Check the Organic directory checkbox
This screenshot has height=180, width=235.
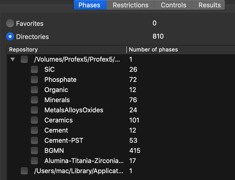click(x=34, y=90)
